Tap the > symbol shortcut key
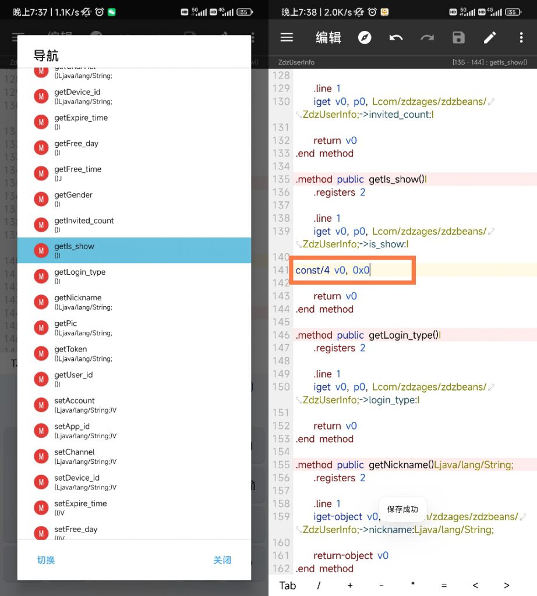The height and width of the screenshot is (596, 537). [x=506, y=586]
